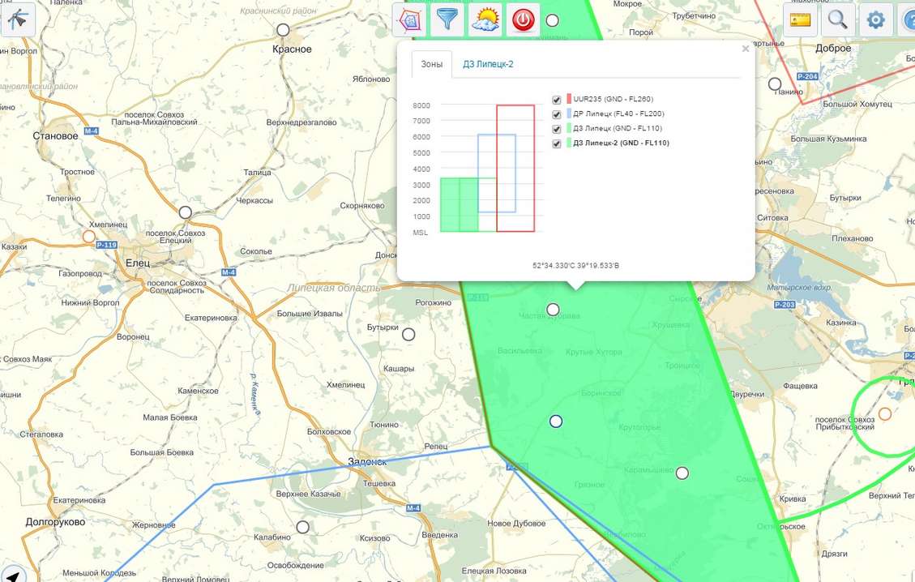Select the waypoint circle near Красное
Viewport: 915px width, 582px height.
tap(283, 29)
